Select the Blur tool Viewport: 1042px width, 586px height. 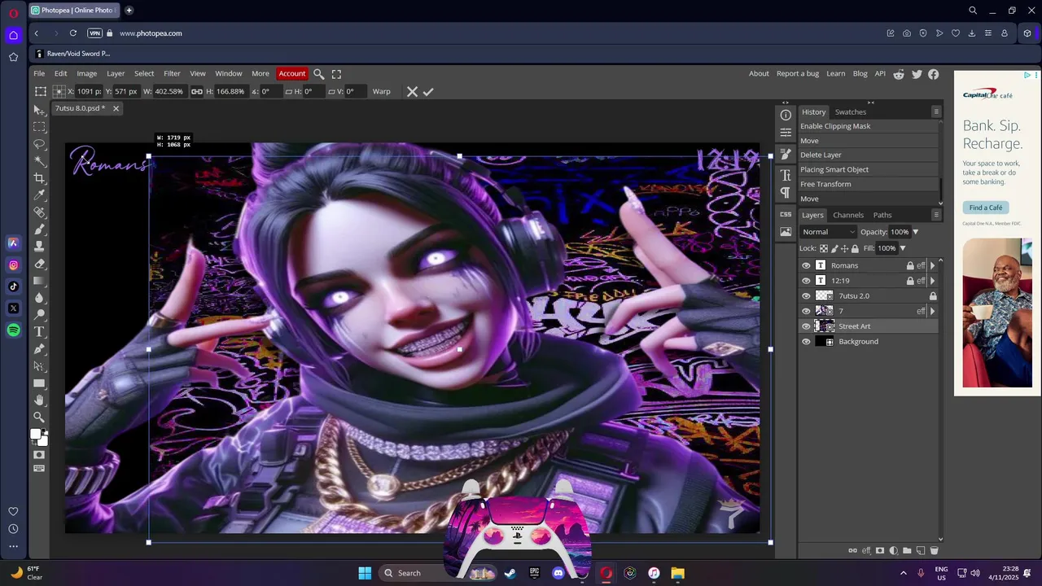click(39, 298)
